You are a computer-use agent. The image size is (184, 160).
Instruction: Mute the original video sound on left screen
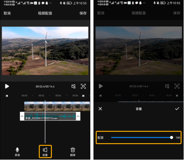tap(74, 86)
